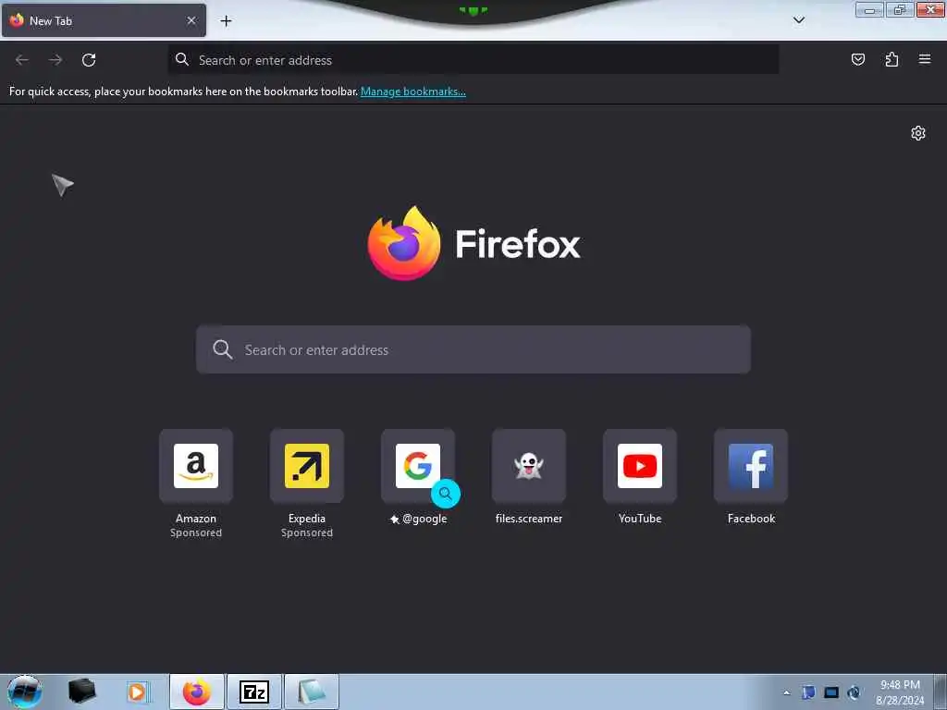The image size is (947, 710).
Task: Click the Expedia label text
Action: pos(307,519)
